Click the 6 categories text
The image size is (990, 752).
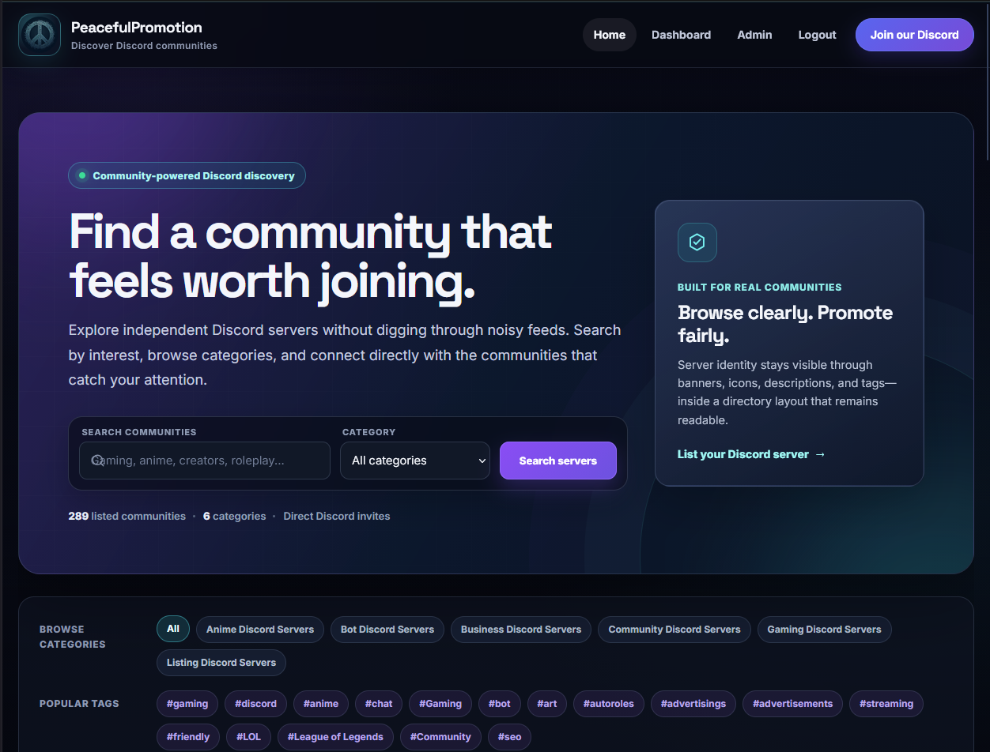coord(235,516)
